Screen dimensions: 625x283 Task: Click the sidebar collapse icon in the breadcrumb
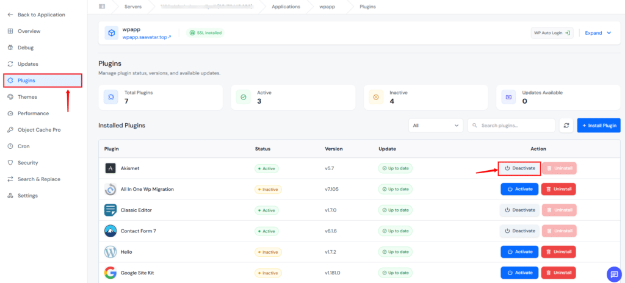click(102, 6)
